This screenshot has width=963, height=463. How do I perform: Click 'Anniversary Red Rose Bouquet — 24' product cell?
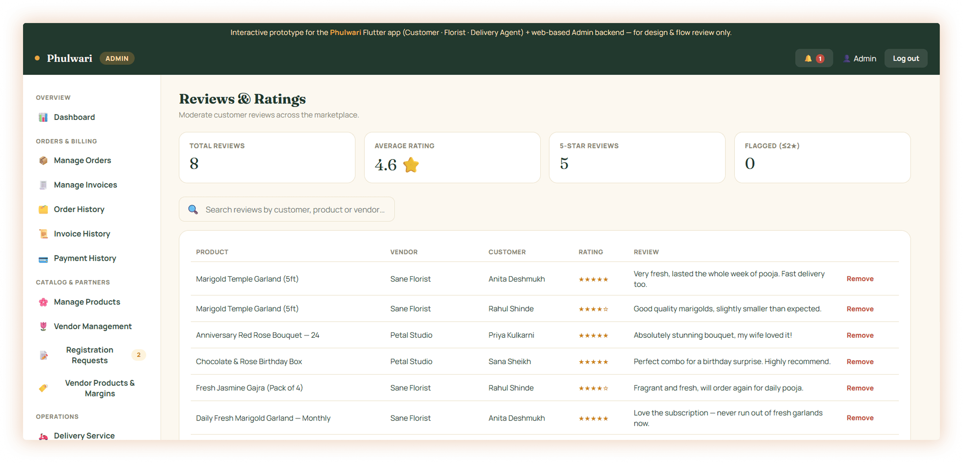[258, 336]
